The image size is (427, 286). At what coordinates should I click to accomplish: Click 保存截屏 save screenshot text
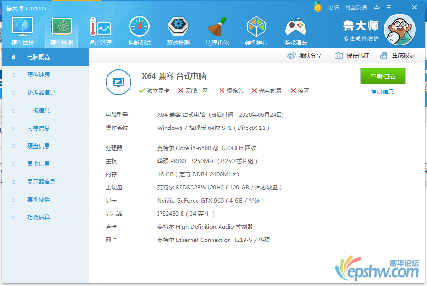[x=358, y=55]
